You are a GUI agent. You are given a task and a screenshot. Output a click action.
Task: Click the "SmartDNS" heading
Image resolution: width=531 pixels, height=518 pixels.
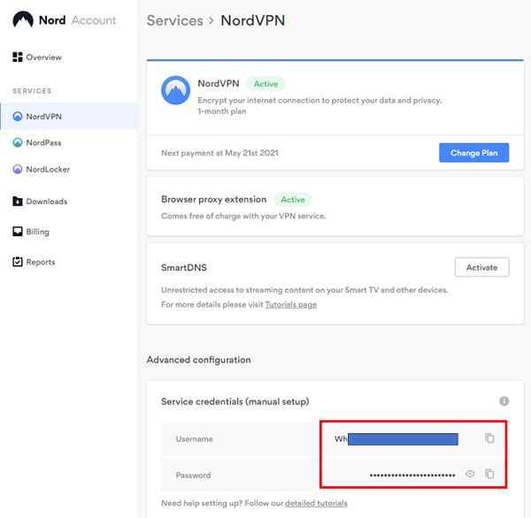(x=184, y=268)
